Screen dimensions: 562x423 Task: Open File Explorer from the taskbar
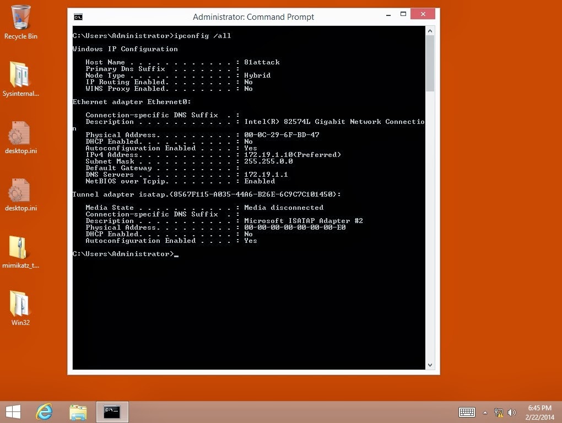point(78,411)
